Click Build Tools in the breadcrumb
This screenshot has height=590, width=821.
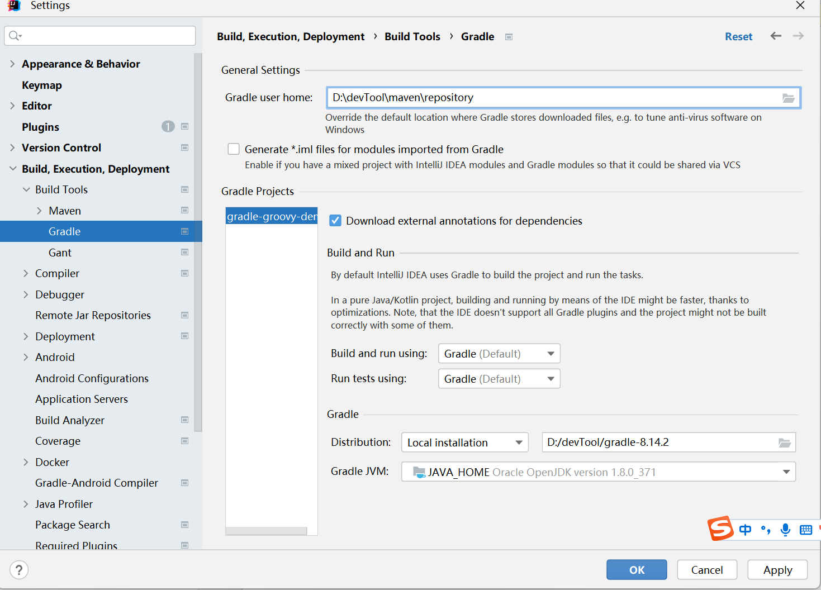point(412,36)
